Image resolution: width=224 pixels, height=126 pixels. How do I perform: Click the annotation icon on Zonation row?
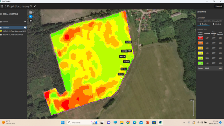click(x=25, y=27)
